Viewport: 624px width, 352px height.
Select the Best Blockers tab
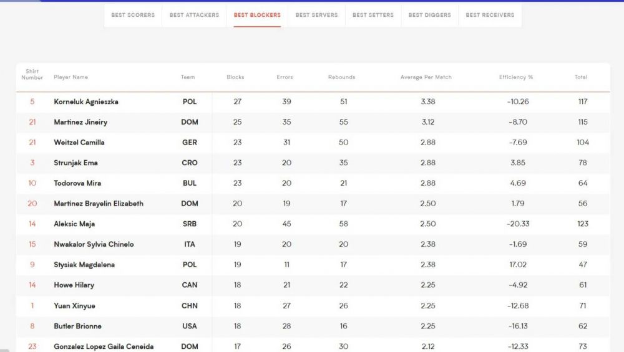point(257,15)
